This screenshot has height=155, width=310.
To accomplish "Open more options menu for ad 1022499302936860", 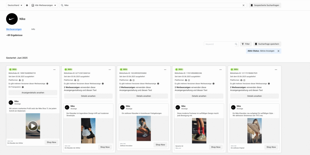I will tap(165, 69).
